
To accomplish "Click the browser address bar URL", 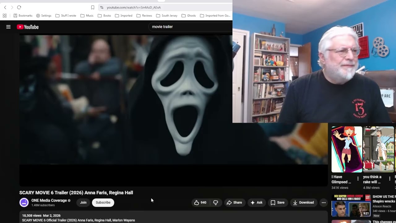I will pos(134,7).
